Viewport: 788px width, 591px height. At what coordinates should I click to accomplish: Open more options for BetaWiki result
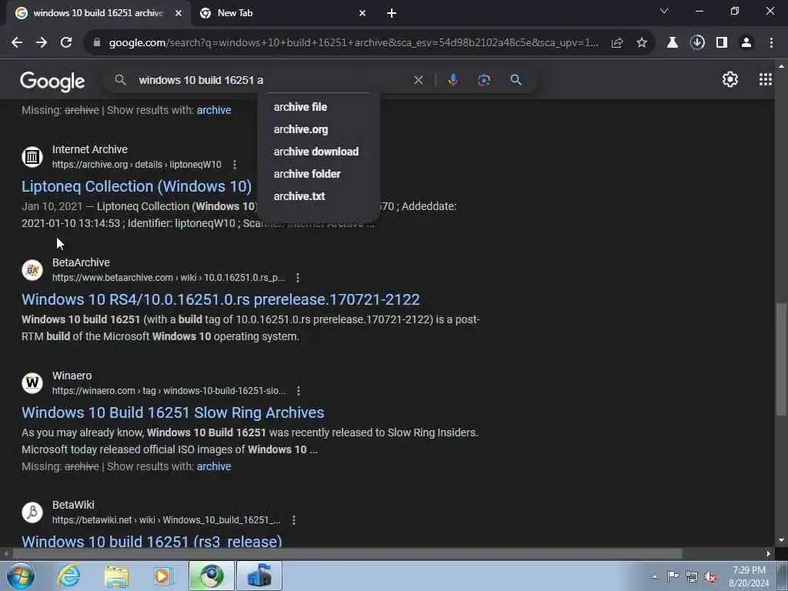click(294, 520)
